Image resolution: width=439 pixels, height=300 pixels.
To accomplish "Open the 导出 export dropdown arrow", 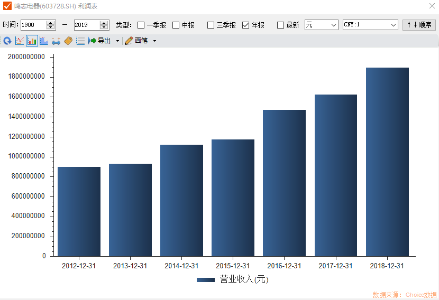I will [117, 41].
